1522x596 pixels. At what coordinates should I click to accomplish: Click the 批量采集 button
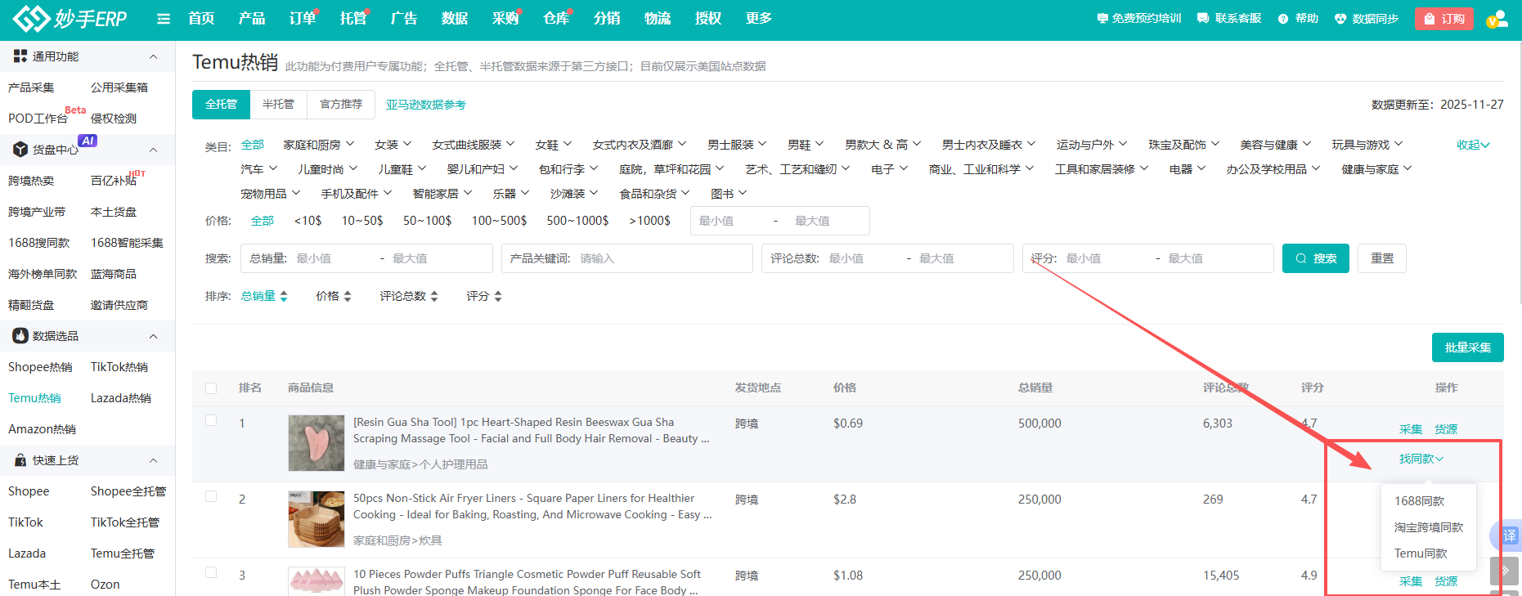point(1467,347)
